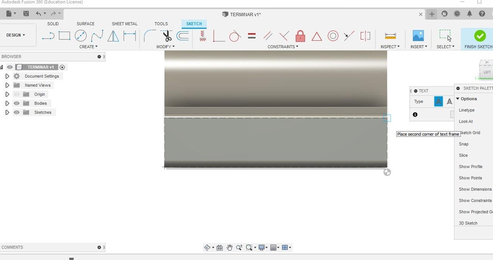Select the Offset tool
Viewport: 493px width, 260px height.
click(183, 36)
